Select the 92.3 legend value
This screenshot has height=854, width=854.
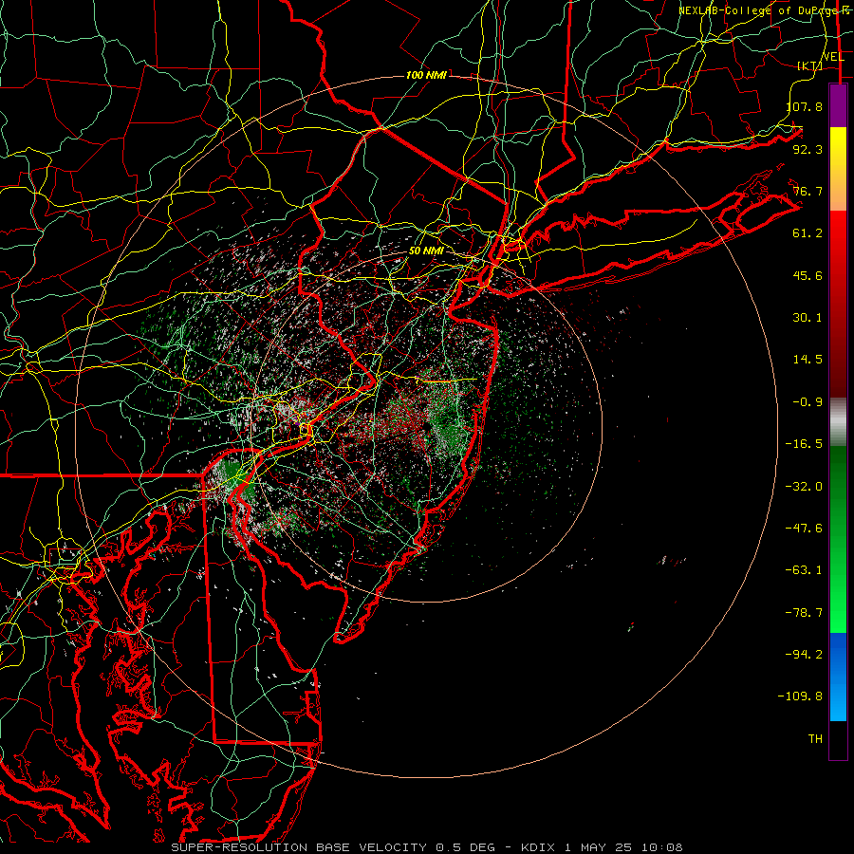[808, 149]
